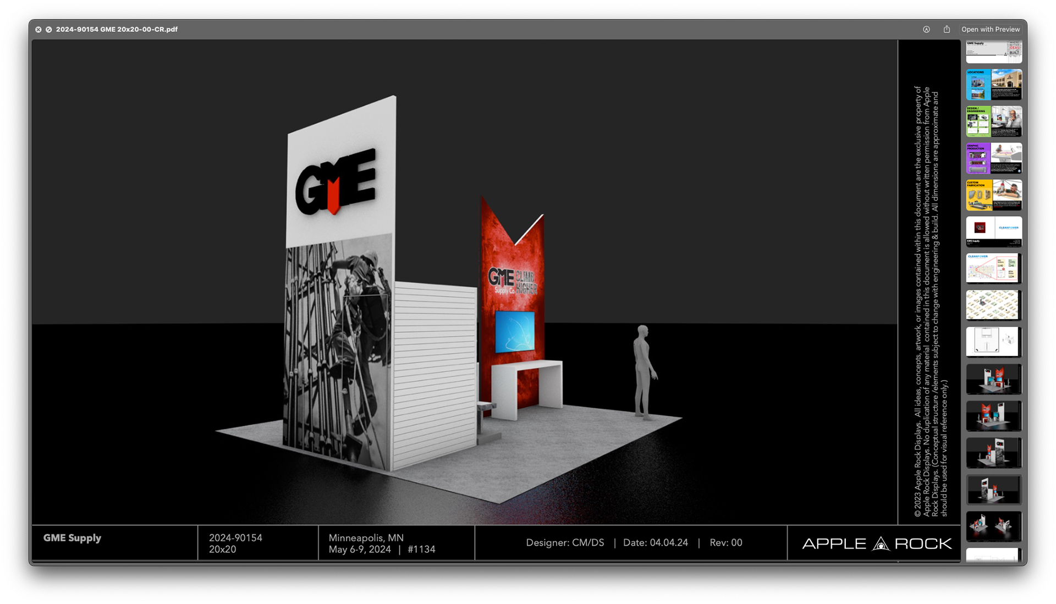
Task: Click the Markup pen icon
Action: 926,30
